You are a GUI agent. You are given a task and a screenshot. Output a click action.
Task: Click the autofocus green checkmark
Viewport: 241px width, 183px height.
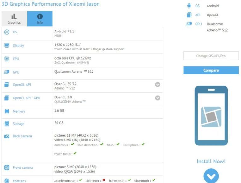click(x=73, y=144)
